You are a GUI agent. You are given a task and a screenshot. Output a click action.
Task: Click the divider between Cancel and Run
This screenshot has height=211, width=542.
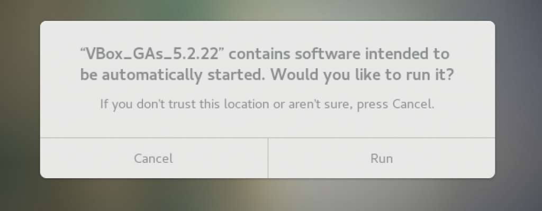268,158
